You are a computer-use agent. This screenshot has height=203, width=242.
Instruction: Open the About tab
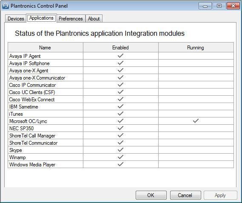(94, 19)
